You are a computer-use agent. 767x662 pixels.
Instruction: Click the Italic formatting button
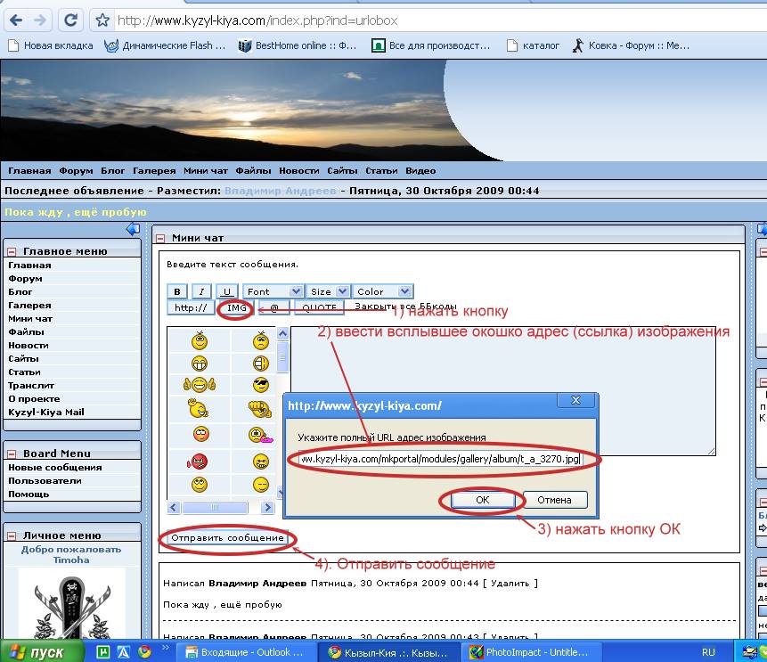coord(202,291)
